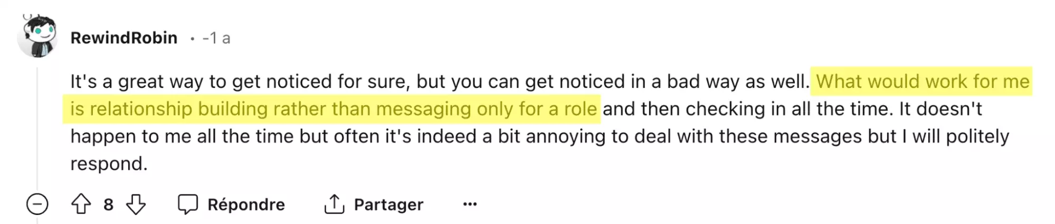Image resolution: width=1055 pixels, height=224 pixels.
Task: Click the "-1 a" comment timestamp
Action: pos(216,38)
